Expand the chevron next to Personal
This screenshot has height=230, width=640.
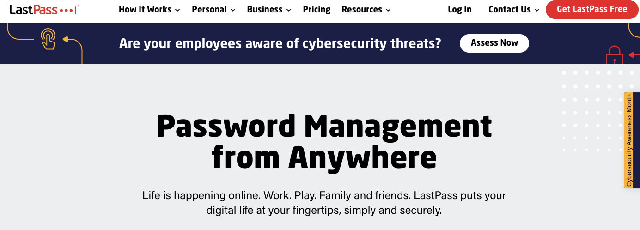[x=233, y=10]
